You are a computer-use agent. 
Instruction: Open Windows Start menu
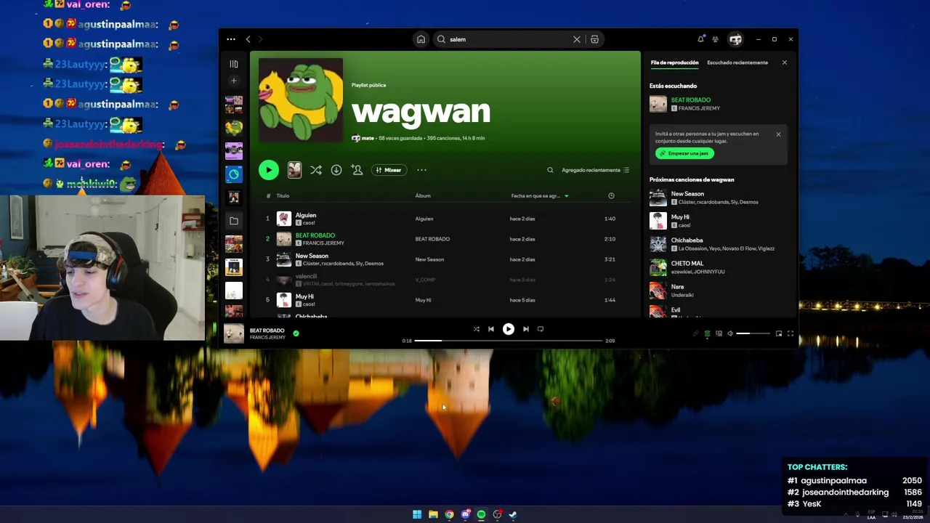[417, 514]
